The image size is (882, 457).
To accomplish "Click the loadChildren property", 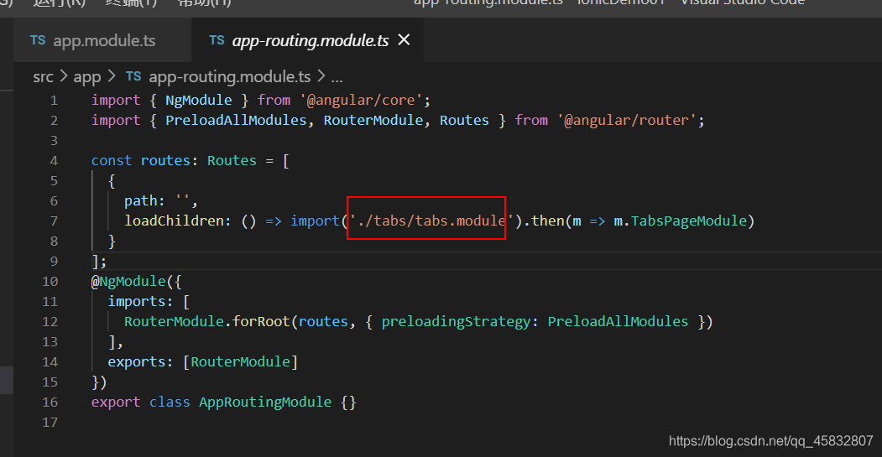I will tap(174, 221).
